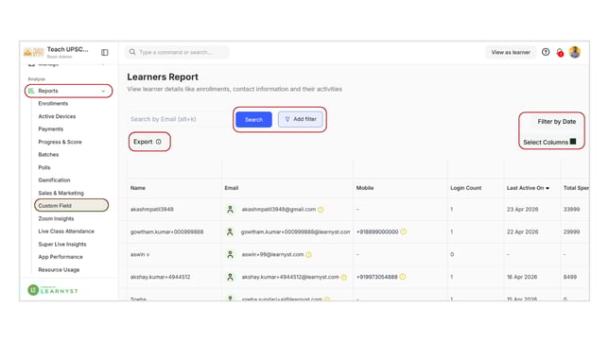Open Zoom Insights report
609x342 pixels.
[x=56, y=218]
